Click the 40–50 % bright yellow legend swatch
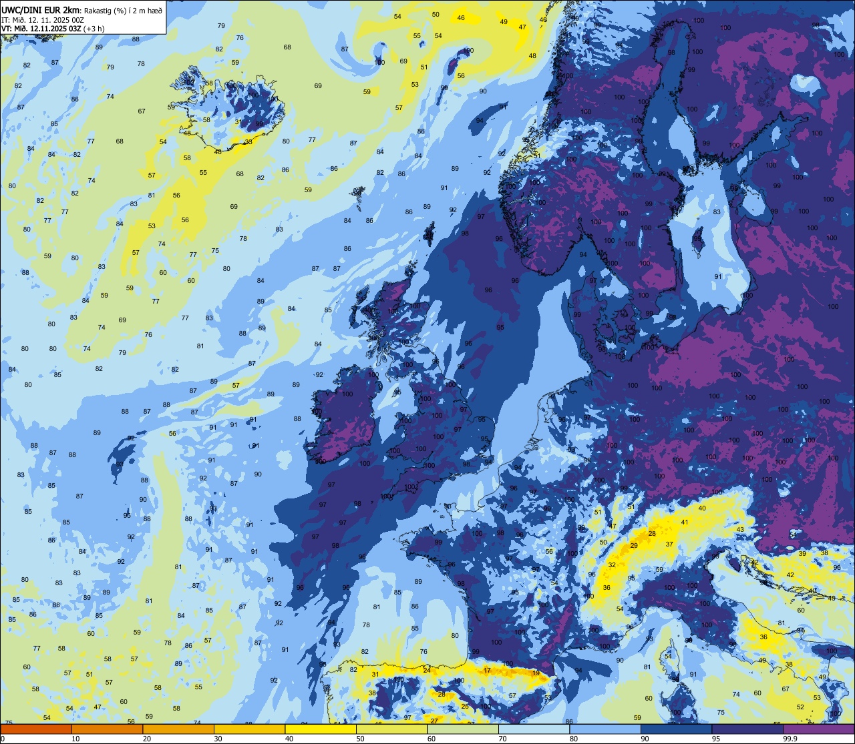855x744 pixels. pos(321,729)
